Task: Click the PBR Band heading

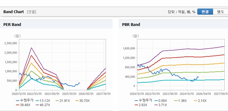Action: (131, 24)
